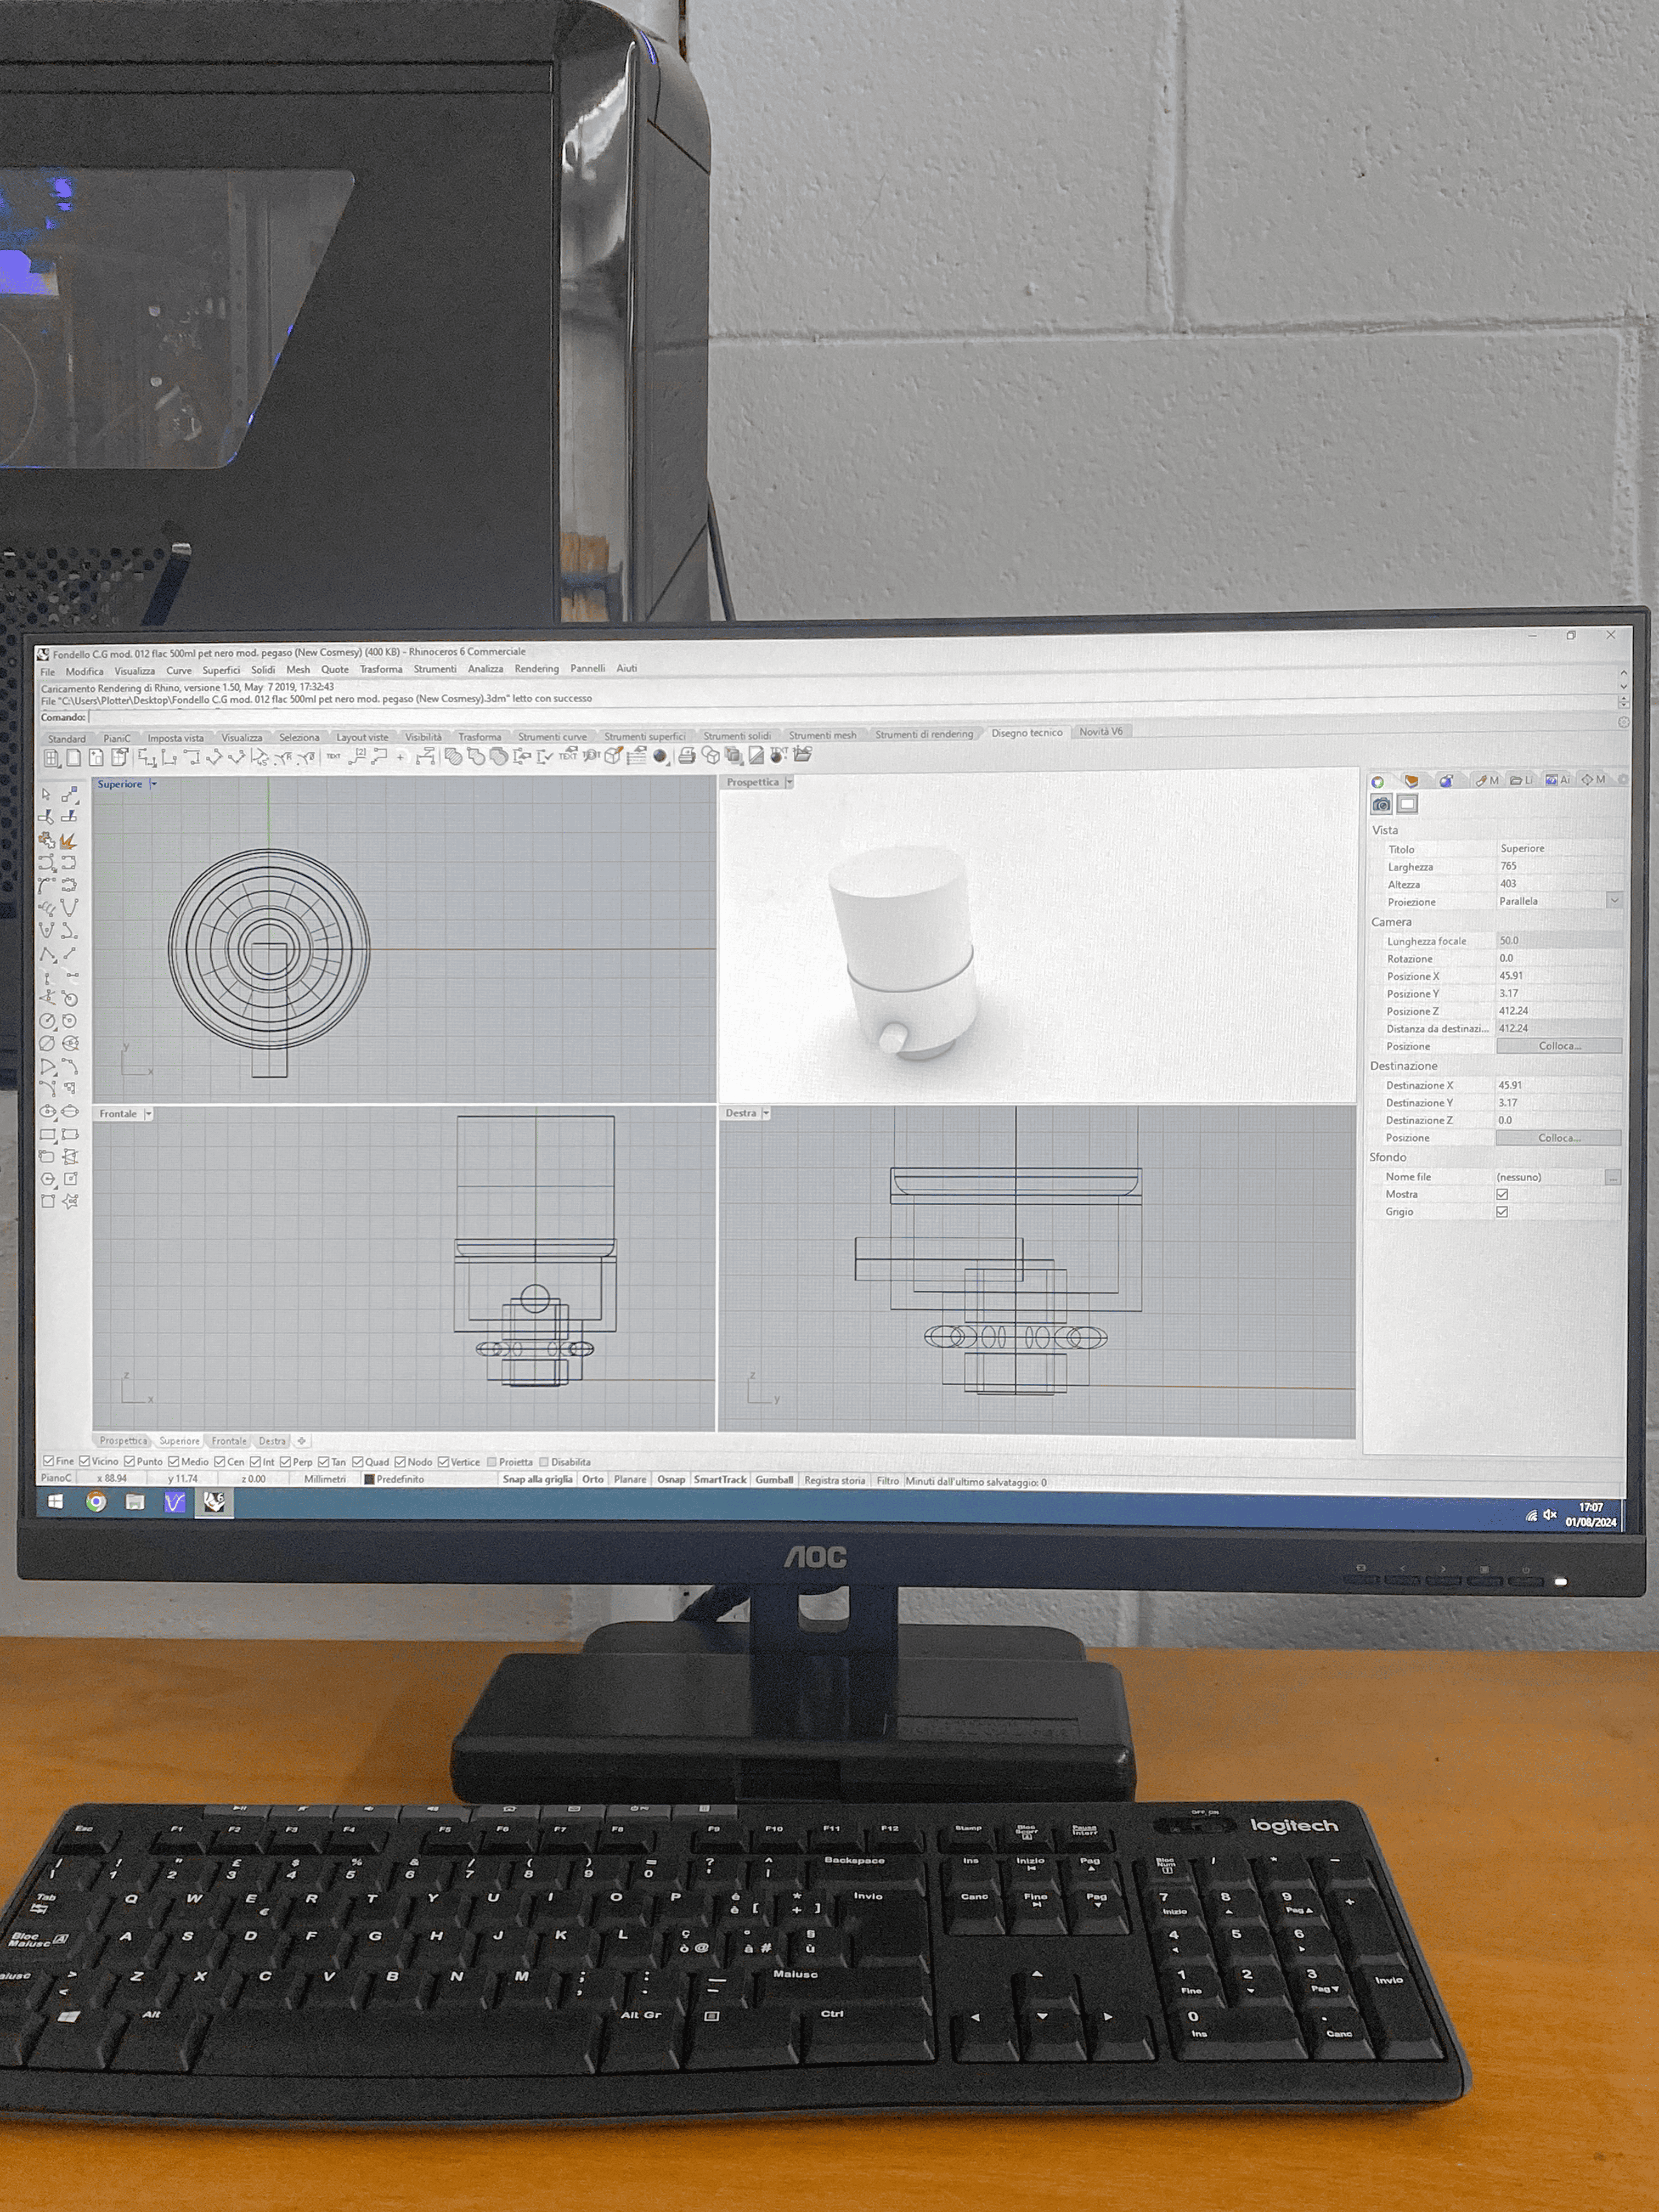Click the printer icon in Disegno tecnico toolbar
Image resolution: width=1659 pixels, height=2212 pixels.
click(686, 757)
